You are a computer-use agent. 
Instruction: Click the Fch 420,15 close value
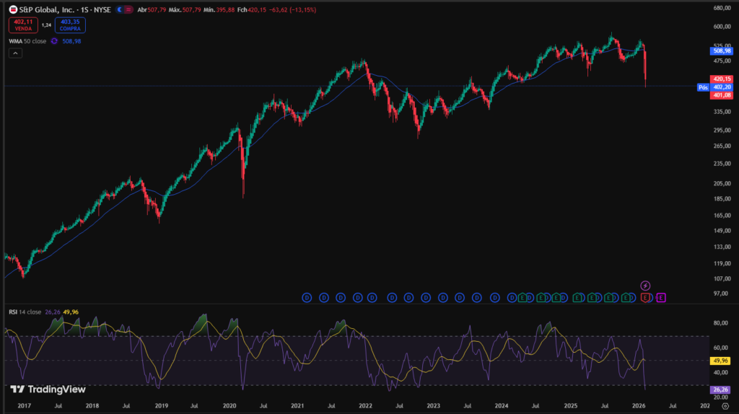pos(252,9)
